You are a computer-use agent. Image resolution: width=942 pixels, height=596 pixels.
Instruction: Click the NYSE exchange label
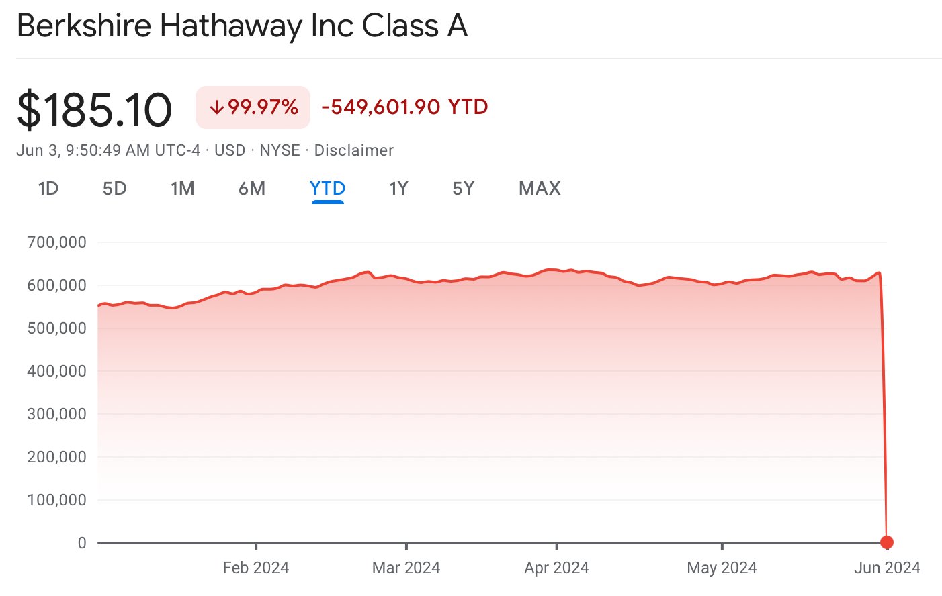click(x=280, y=150)
